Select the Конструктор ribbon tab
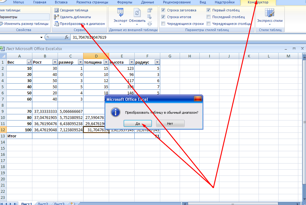This screenshot has width=306, height=205. point(258,2)
